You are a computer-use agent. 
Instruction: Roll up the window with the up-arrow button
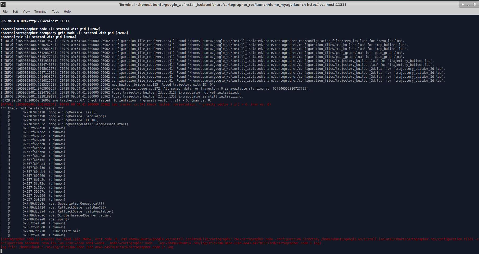tap(463, 4)
